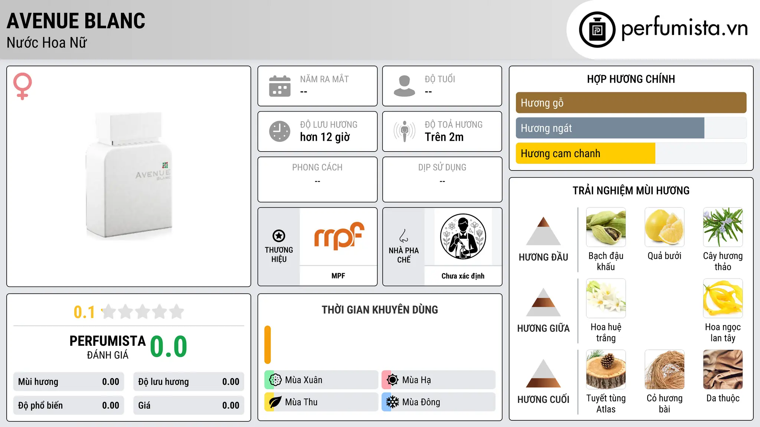Screen dimensions: 760x427
Task: Click the snowflake icon for Mùa Đông
Action: click(x=392, y=402)
